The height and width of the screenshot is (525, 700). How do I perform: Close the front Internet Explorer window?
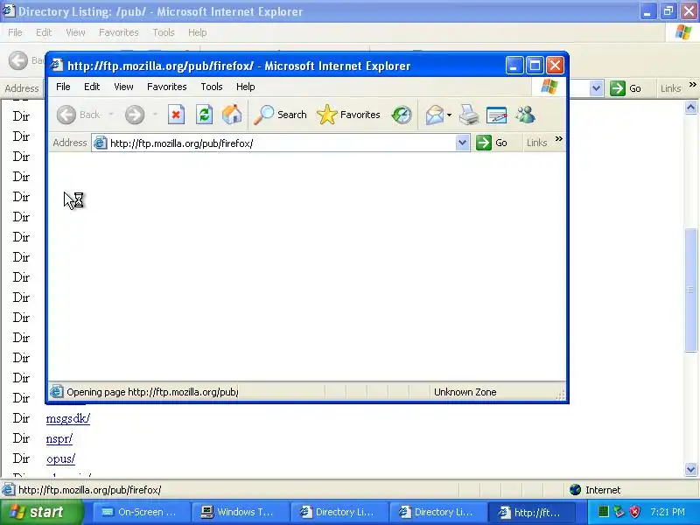click(555, 66)
